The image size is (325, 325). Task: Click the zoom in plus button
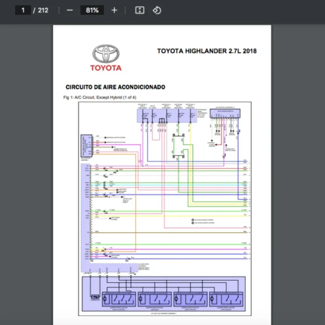pyautogui.click(x=114, y=10)
